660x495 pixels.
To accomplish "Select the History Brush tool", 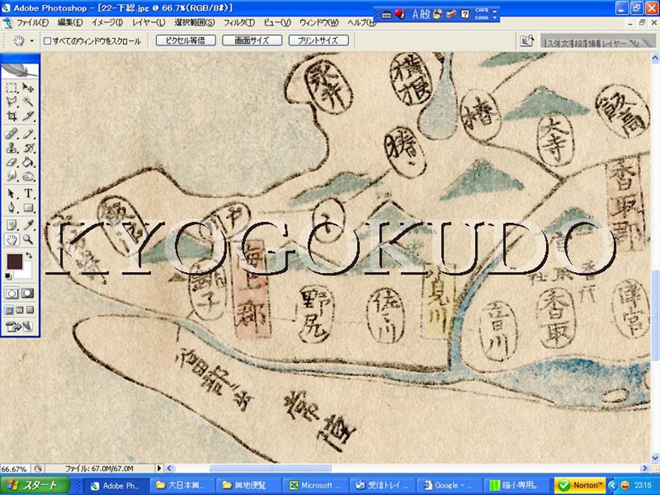I will (28, 148).
